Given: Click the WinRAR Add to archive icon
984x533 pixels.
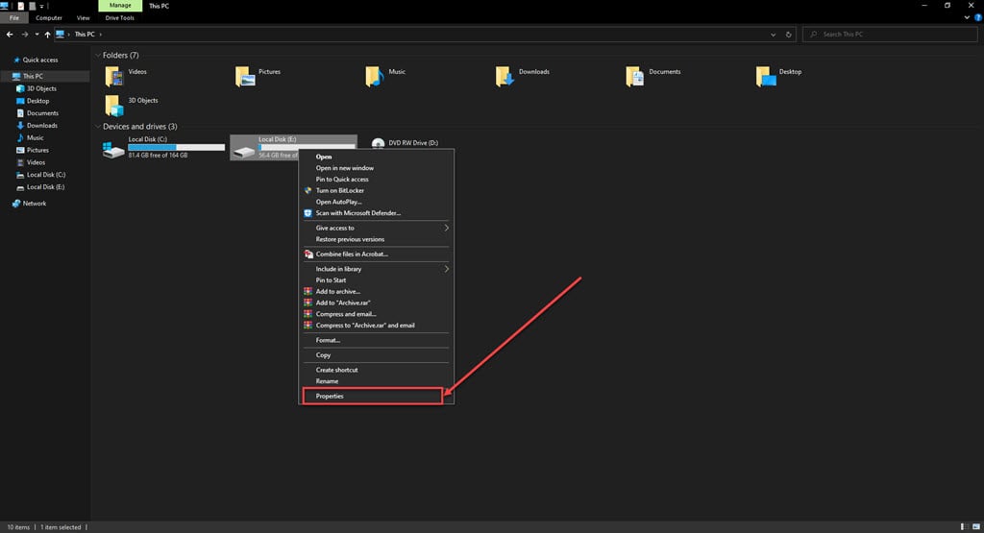Looking at the screenshot, I should tap(308, 292).
